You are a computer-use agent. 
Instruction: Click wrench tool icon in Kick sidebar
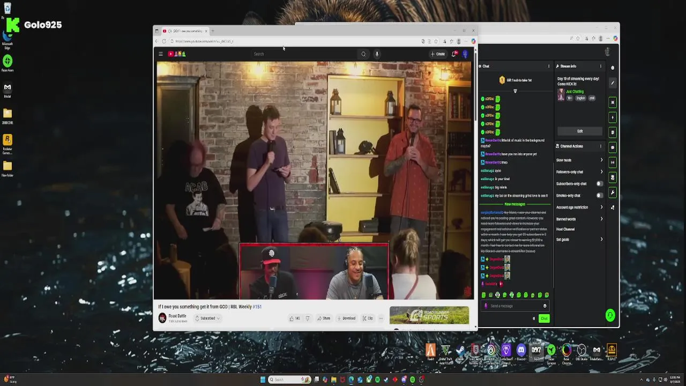pyautogui.click(x=613, y=192)
